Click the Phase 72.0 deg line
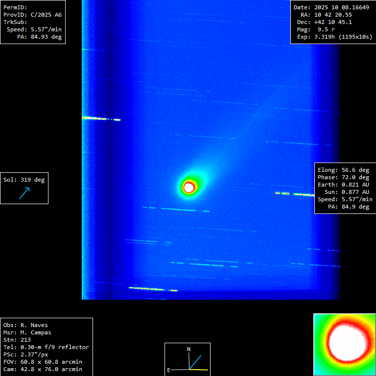The height and width of the screenshot is (376, 376). (x=343, y=177)
